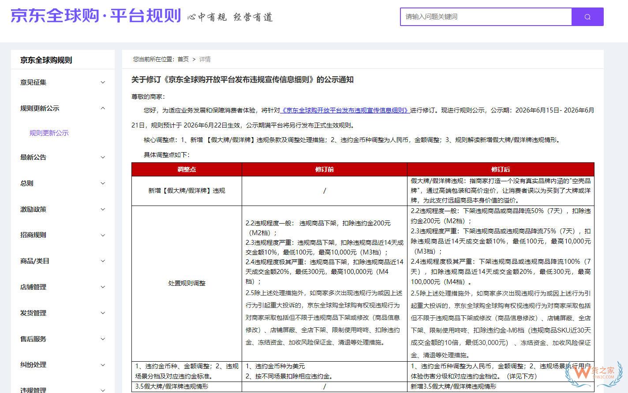Click the 具体调整点如下 line
The image size is (628, 393).
[166, 154]
